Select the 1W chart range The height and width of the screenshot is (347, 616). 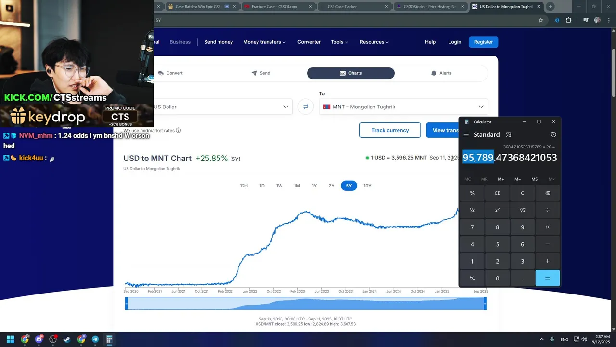279,186
